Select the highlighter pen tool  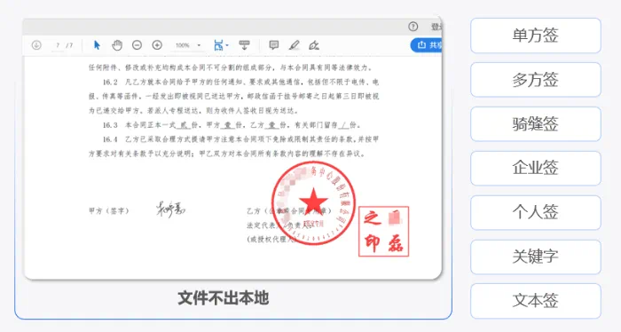(294, 45)
